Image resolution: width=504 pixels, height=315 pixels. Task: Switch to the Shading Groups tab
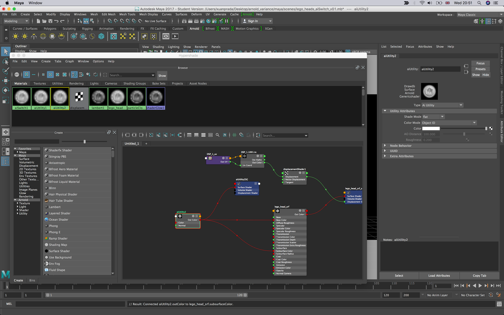(x=135, y=83)
